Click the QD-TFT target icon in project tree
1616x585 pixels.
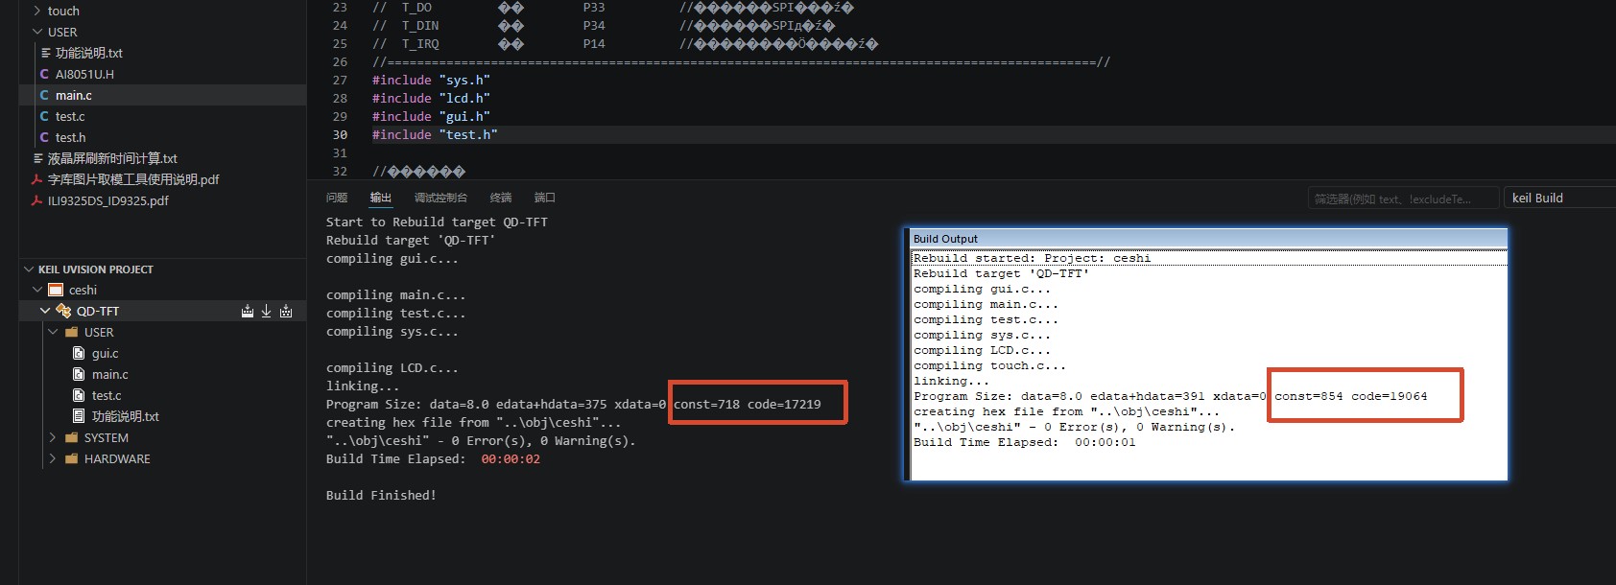point(63,311)
